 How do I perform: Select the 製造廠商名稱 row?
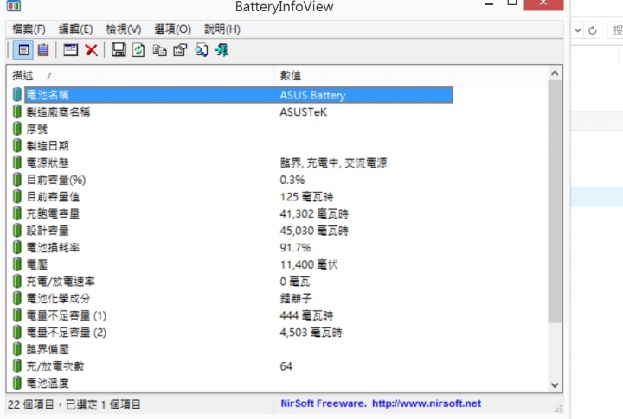coord(233,112)
